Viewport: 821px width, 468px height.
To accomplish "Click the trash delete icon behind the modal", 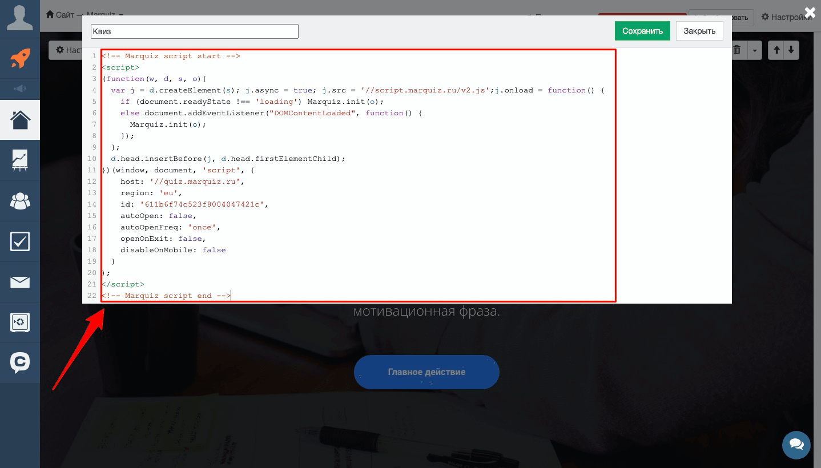I will [737, 50].
